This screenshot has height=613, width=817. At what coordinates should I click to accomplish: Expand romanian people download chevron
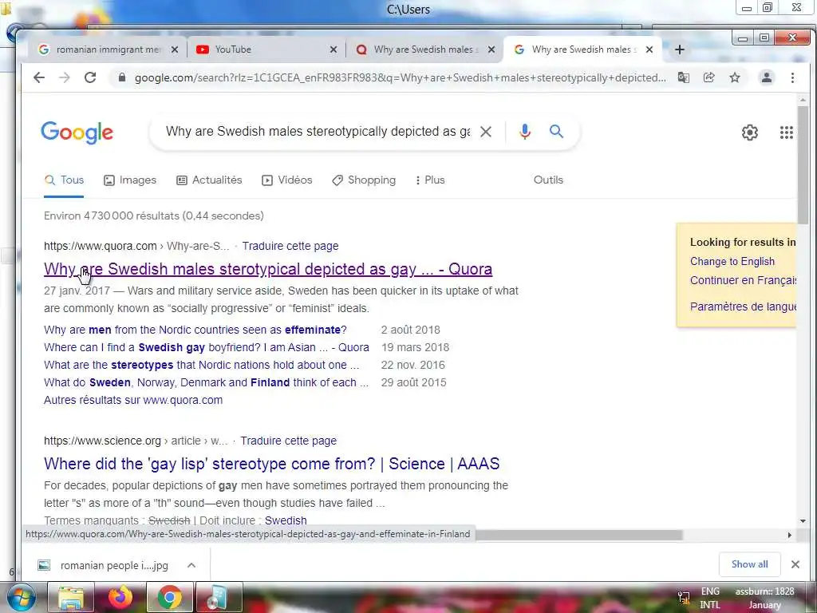tap(191, 565)
